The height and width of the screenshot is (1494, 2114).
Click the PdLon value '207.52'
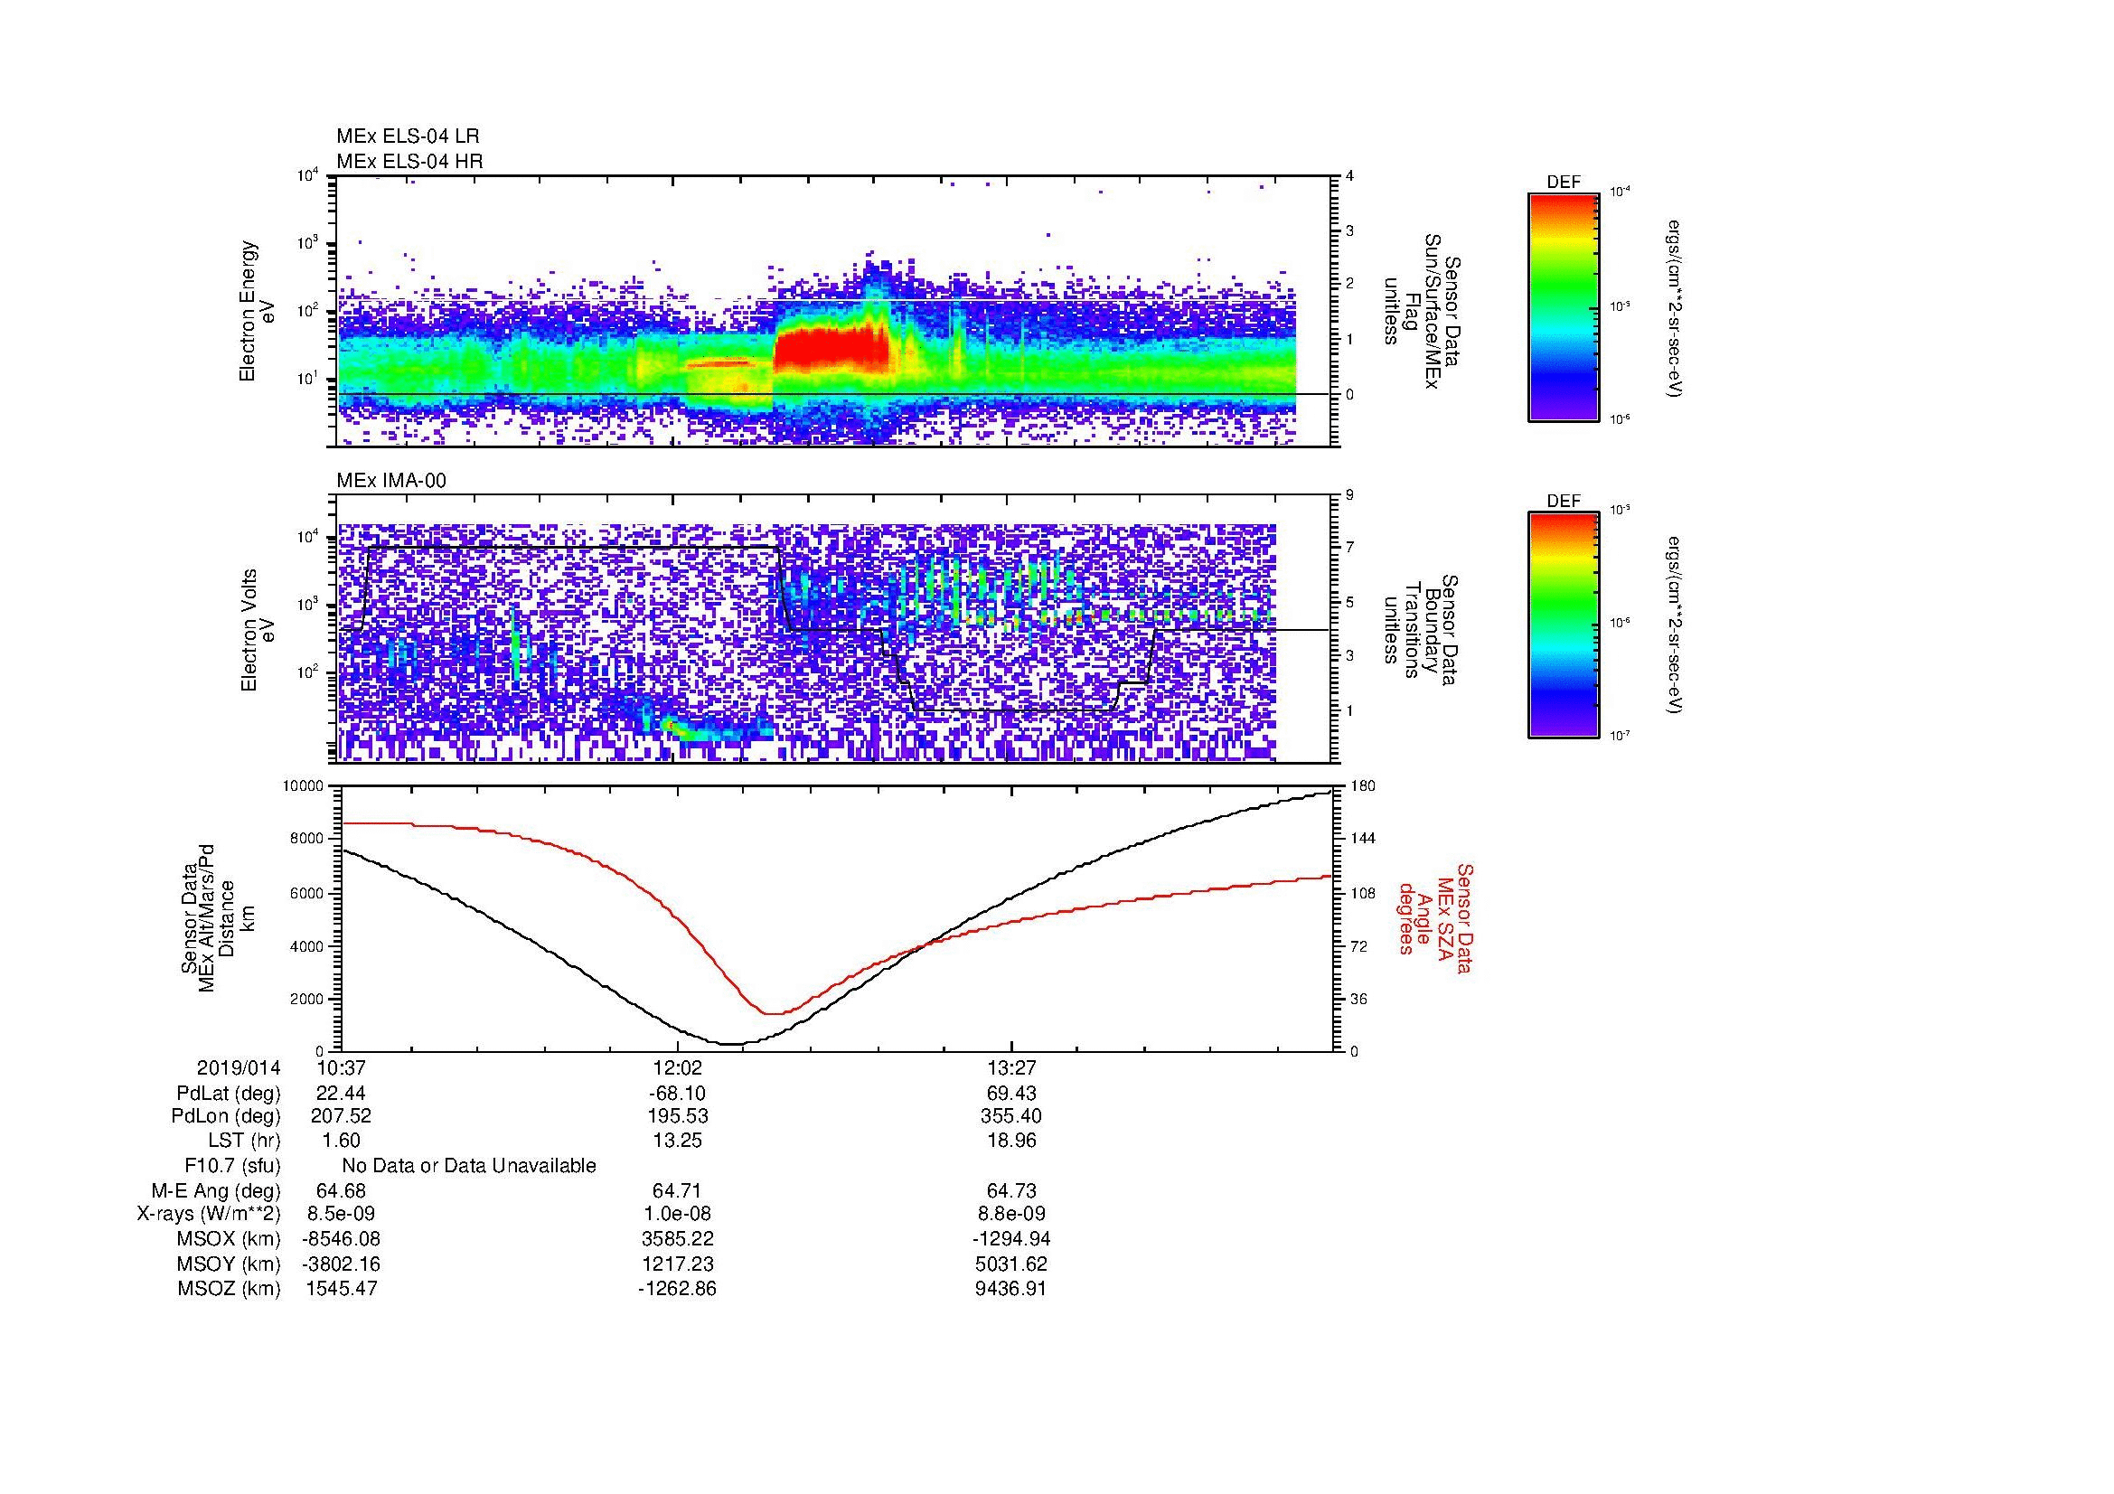click(x=341, y=1115)
